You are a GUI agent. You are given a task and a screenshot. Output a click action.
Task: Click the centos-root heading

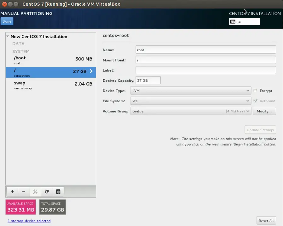click(116, 35)
